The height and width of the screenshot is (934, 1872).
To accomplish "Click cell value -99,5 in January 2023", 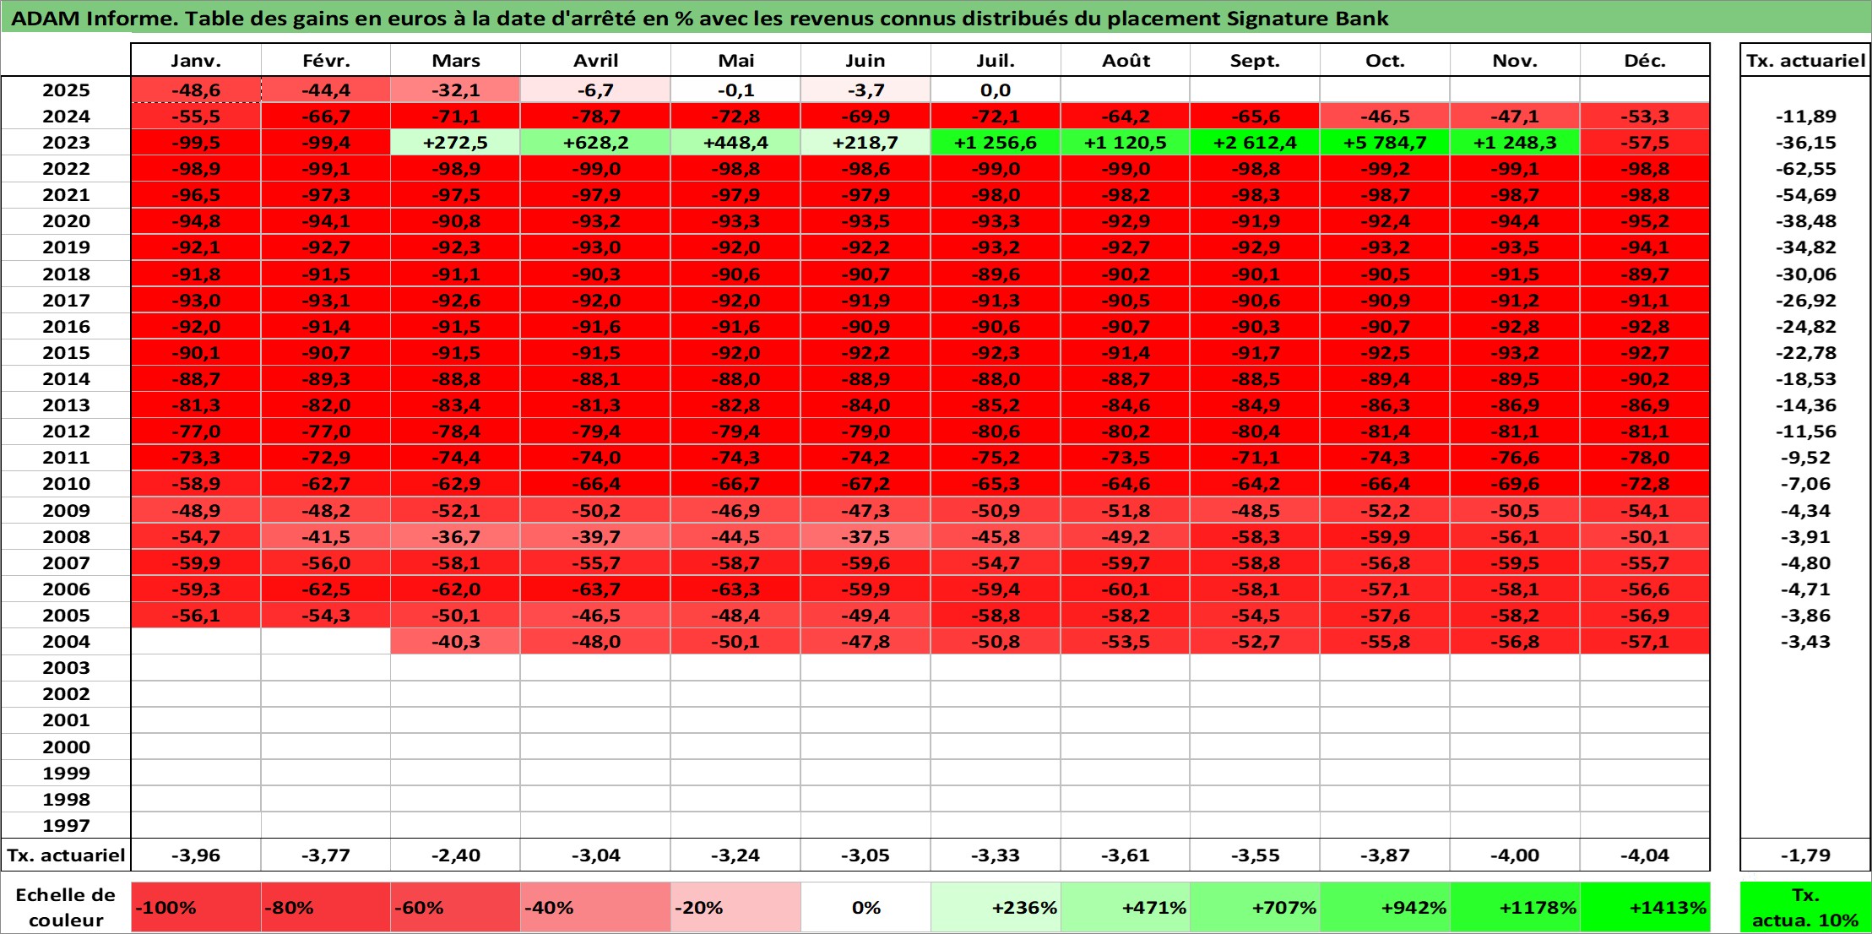I will coord(196,143).
